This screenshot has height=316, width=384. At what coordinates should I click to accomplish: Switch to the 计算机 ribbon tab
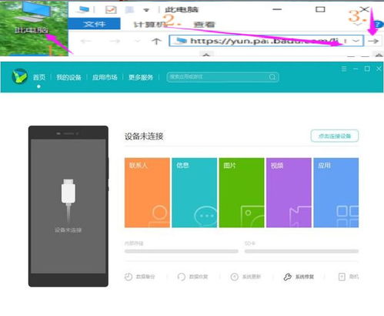150,25
